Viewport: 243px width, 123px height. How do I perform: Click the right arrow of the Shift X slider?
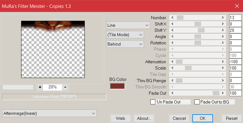[223, 24]
